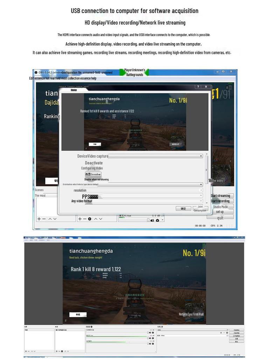Image resolution: width=269 pixels, height=359 pixels.
Task: Click the quit button
Action: (x=220, y=218)
